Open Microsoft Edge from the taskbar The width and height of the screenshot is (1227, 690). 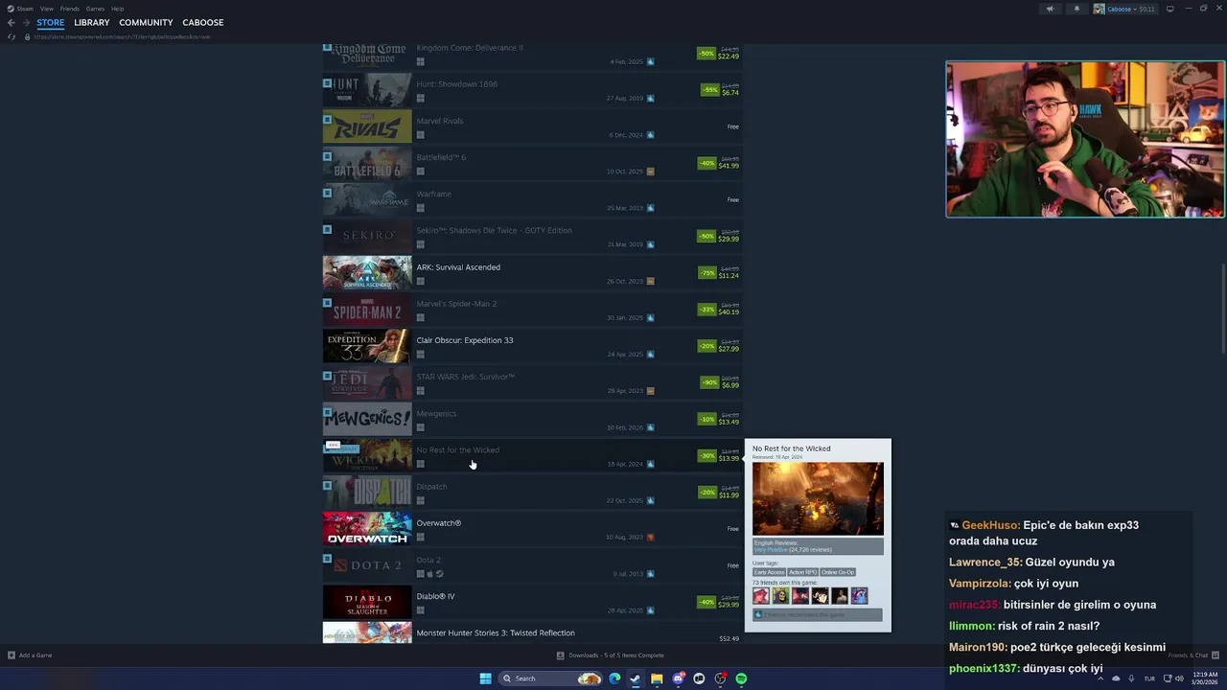614,678
